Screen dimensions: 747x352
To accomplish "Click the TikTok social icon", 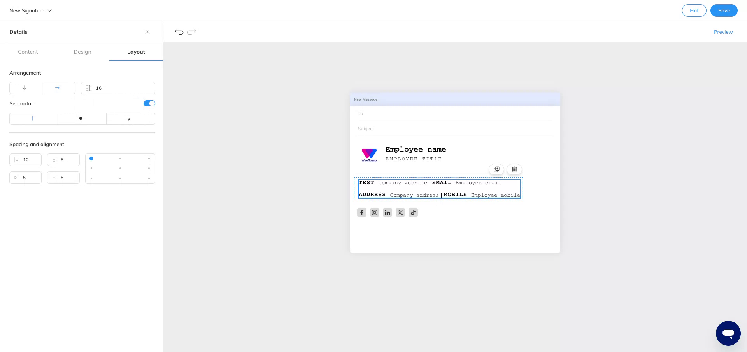I will 413,213.
